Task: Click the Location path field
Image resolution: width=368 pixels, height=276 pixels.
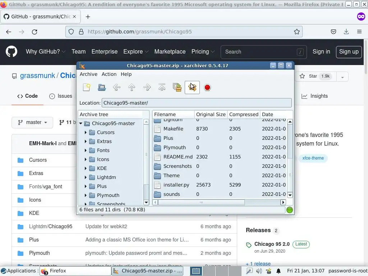Action: [197, 103]
